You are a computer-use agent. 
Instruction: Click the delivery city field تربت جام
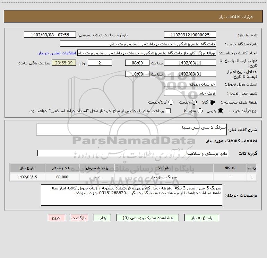pos(190,93)
